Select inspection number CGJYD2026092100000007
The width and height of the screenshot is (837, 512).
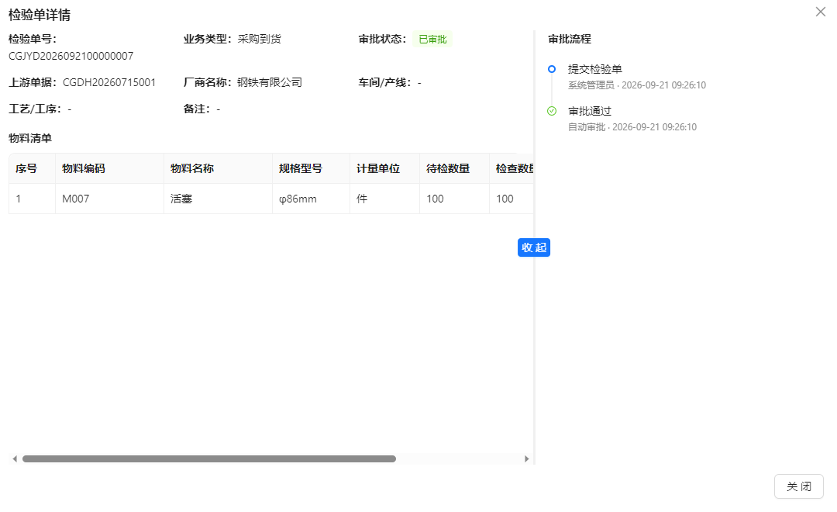click(x=71, y=56)
